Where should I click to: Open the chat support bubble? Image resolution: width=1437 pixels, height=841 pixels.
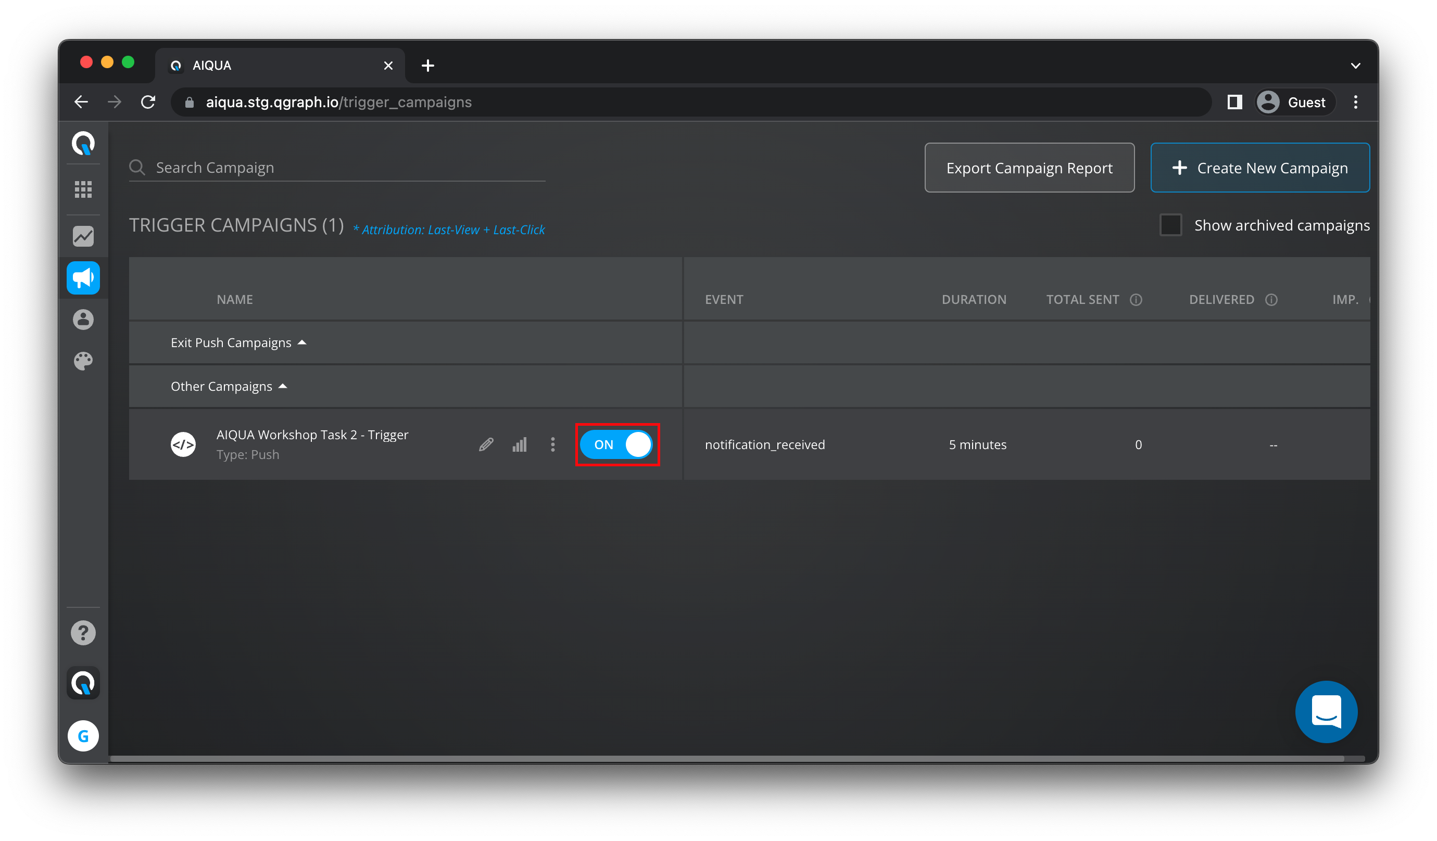(1326, 711)
